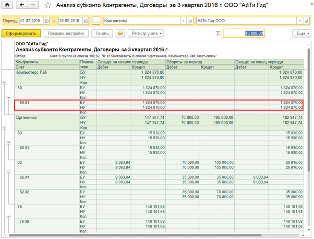This screenshot has height=239, width=314.
Task: Click the Показать настройки button
Action: point(66,34)
